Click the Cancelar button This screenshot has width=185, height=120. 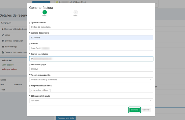tap(146, 110)
